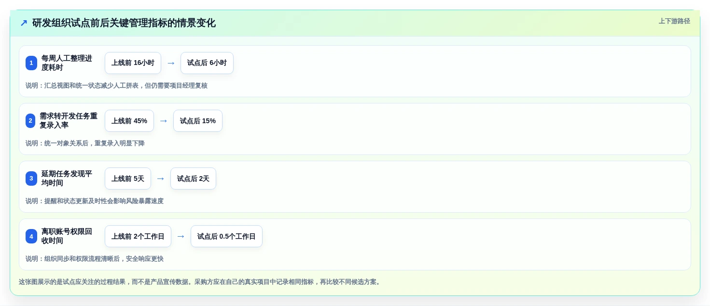710x306 pixels.
Task: Click the arrow between 2个工作日 and 0.5个工作日
Action: coord(181,236)
